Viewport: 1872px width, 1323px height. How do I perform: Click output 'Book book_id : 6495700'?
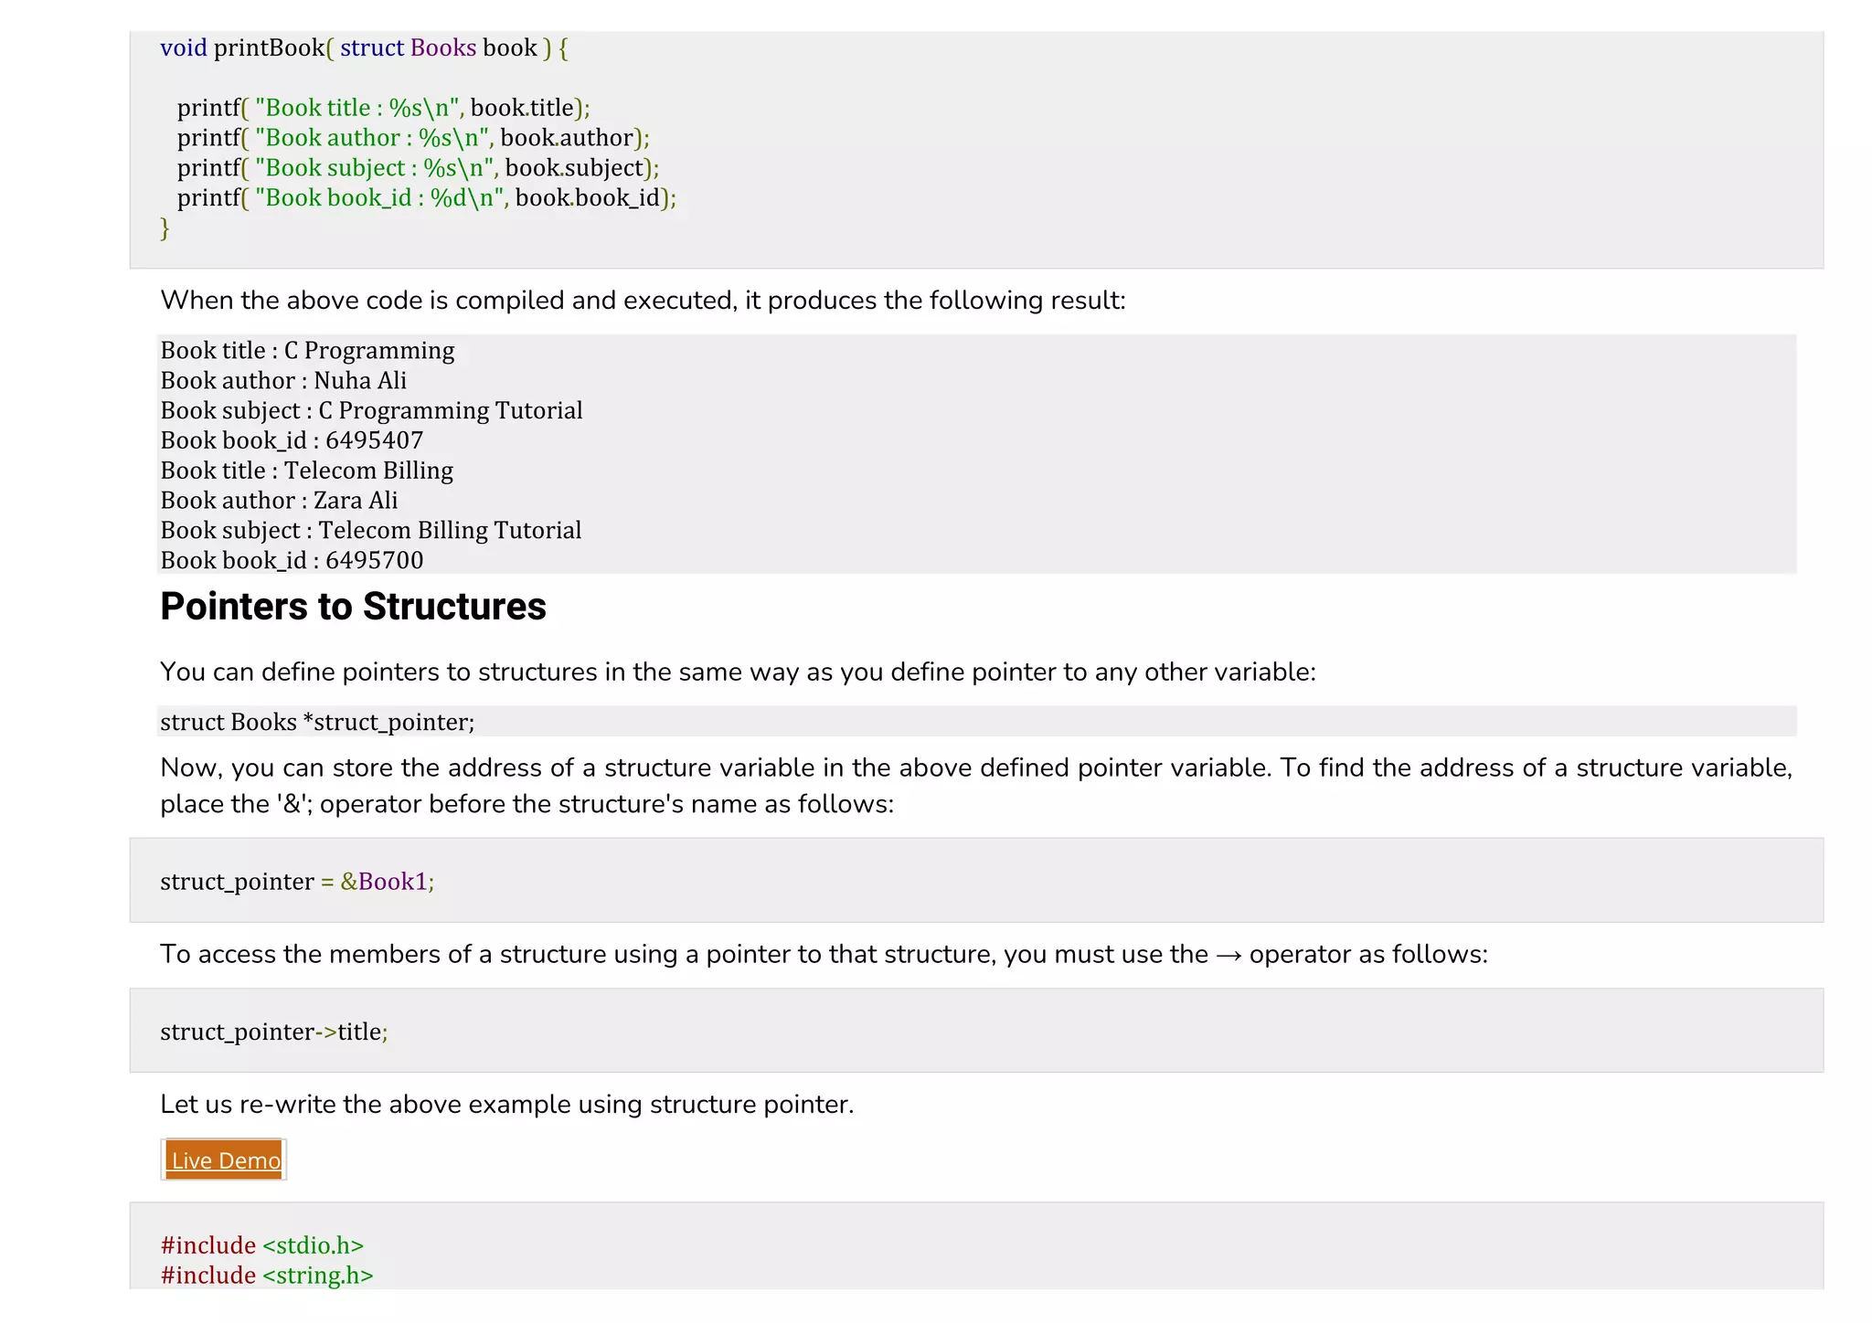(292, 560)
